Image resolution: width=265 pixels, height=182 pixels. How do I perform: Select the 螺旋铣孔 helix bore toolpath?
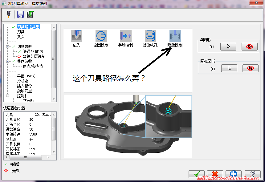coord(150,38)
